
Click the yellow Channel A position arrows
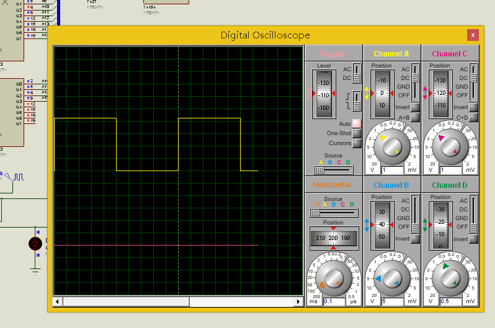click(367, 93)
